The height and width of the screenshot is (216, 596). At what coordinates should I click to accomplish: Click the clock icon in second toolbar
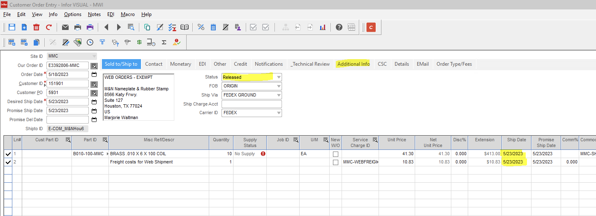click(90, 42)
